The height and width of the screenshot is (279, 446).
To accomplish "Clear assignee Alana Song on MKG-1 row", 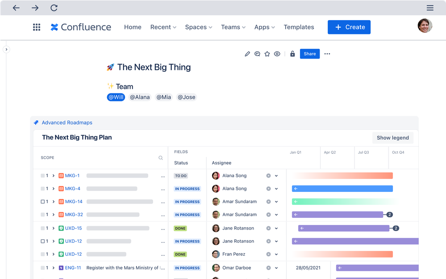I will pos(268,176).
